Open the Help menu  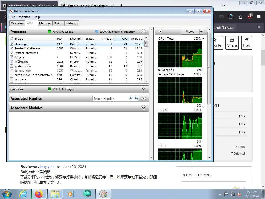point(36,17)
